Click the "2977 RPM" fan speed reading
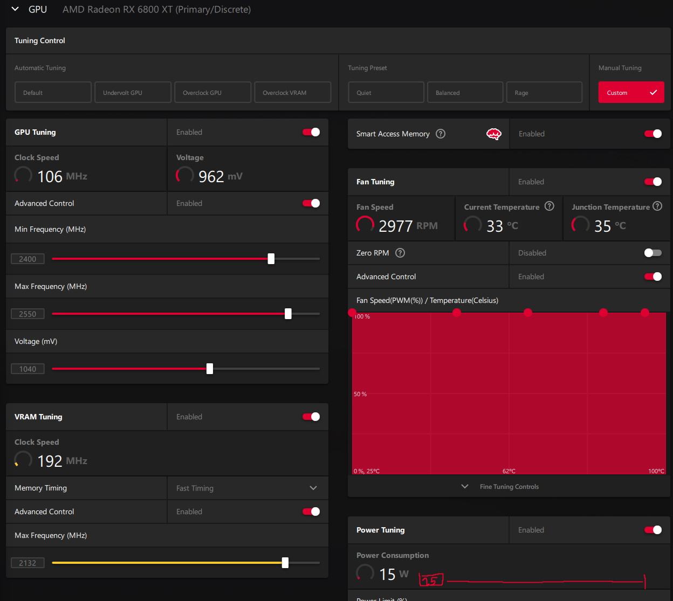 (408, 226)
